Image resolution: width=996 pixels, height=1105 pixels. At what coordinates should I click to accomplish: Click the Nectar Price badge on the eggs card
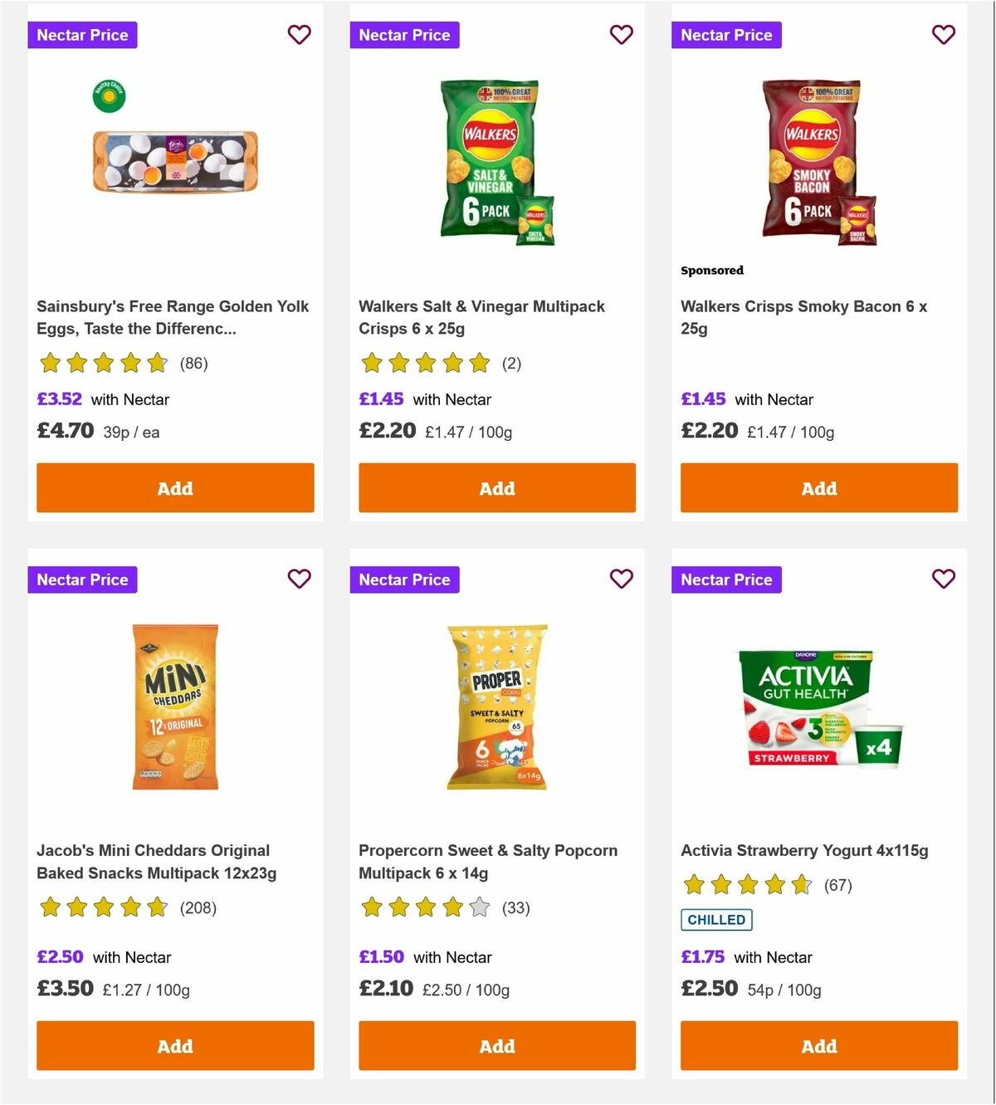coord(82,35)
